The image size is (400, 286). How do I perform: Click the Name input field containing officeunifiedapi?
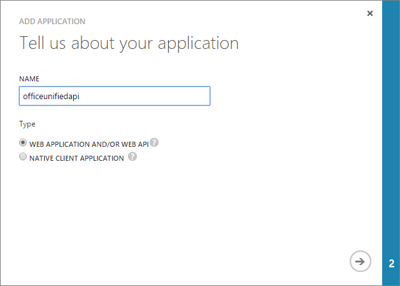pyautogui.click(x=115, y=96)
